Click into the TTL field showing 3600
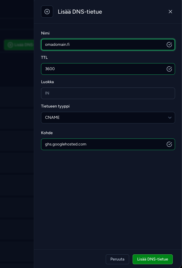 (108, 69)
